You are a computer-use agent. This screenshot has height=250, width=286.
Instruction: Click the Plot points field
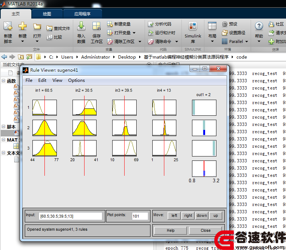[x=140, y=216]
